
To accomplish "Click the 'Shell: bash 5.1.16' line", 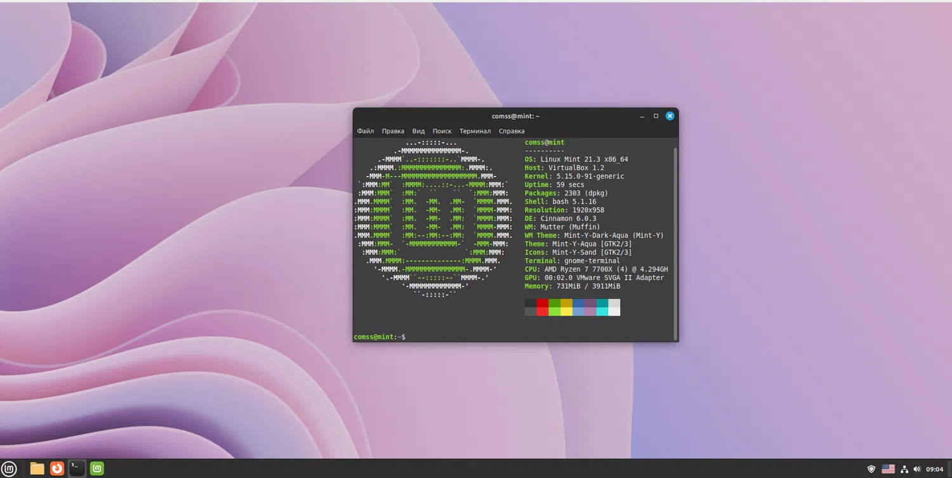I will point(560,202).
